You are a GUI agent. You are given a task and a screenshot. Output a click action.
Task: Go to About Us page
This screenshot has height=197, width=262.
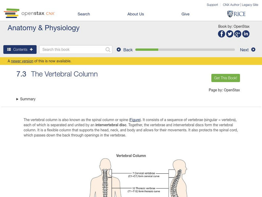click(x=136, y=14)
